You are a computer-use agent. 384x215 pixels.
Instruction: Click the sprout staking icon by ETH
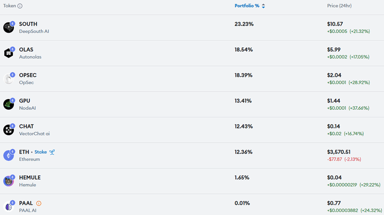coord(52,152)
